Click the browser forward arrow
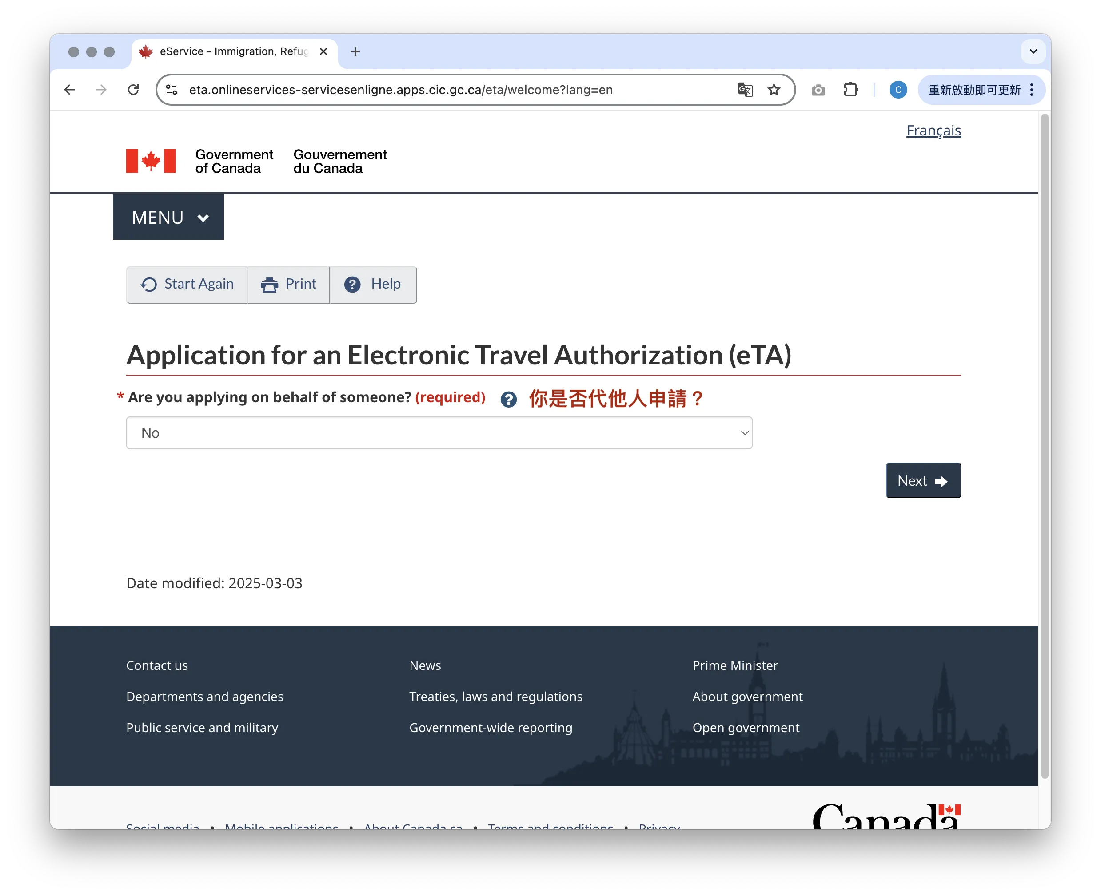 coord(101,90)
